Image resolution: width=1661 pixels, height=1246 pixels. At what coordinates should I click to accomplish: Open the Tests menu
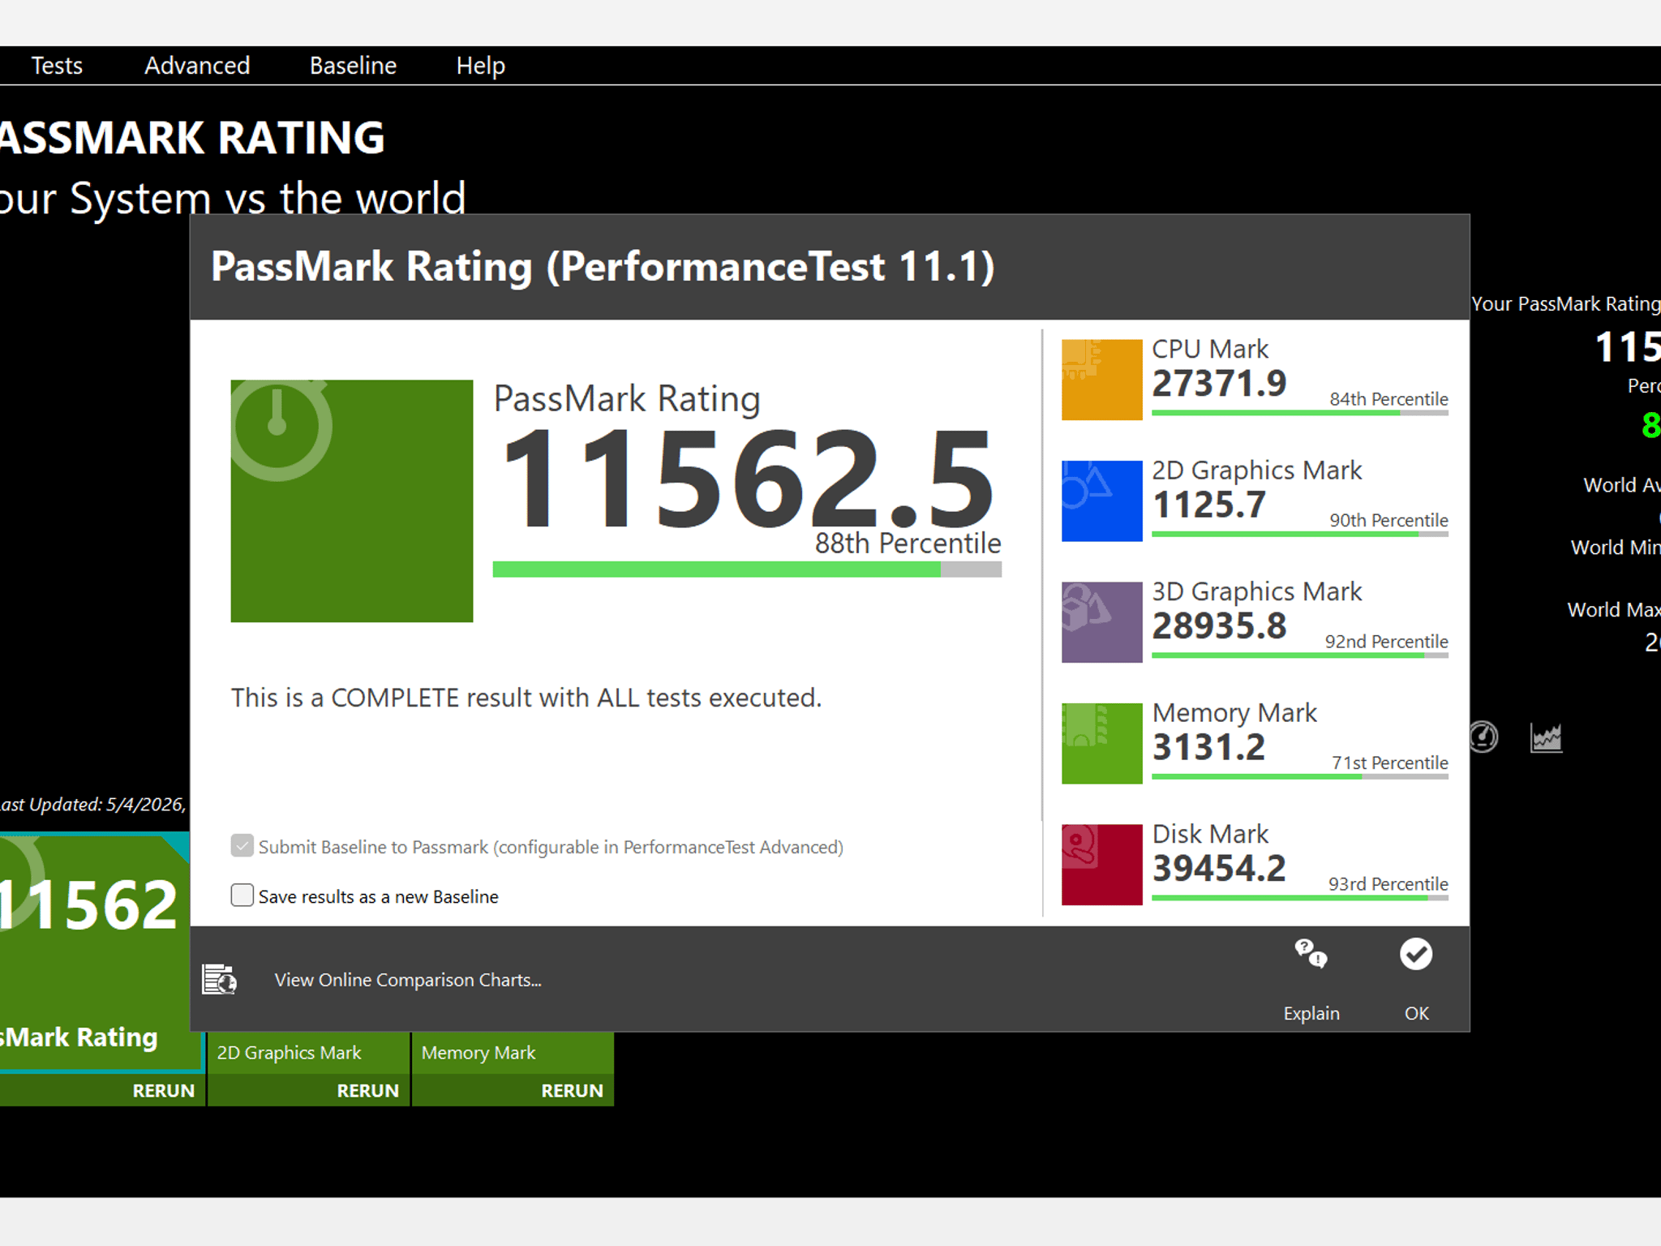click(57, 66)
